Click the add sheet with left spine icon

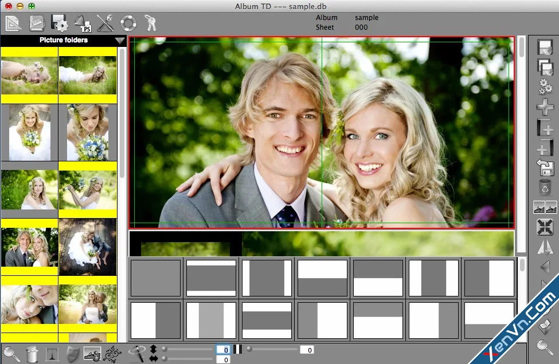(545, 128)
